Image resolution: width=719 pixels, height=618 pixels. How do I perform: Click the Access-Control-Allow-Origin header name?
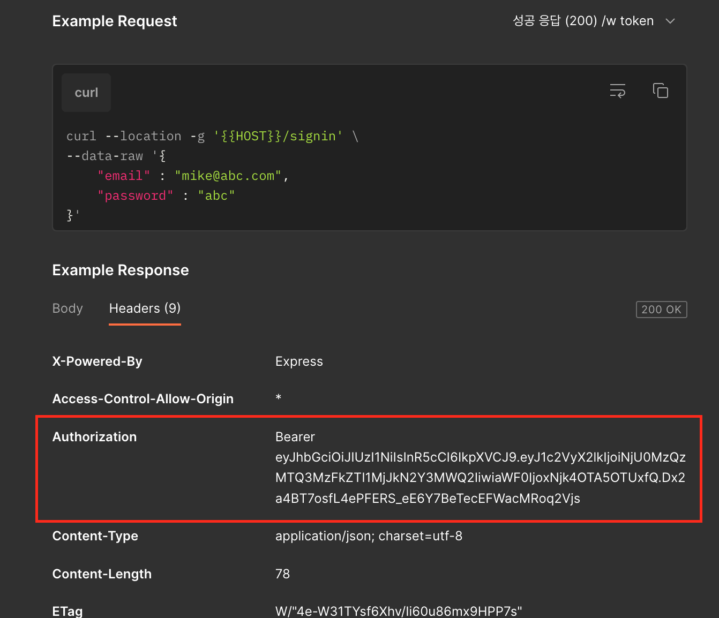tap(143, 399)
